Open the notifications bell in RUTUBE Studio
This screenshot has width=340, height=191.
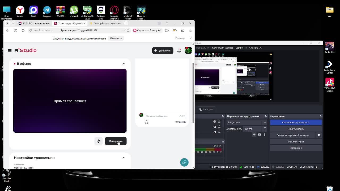click(179, 50)
